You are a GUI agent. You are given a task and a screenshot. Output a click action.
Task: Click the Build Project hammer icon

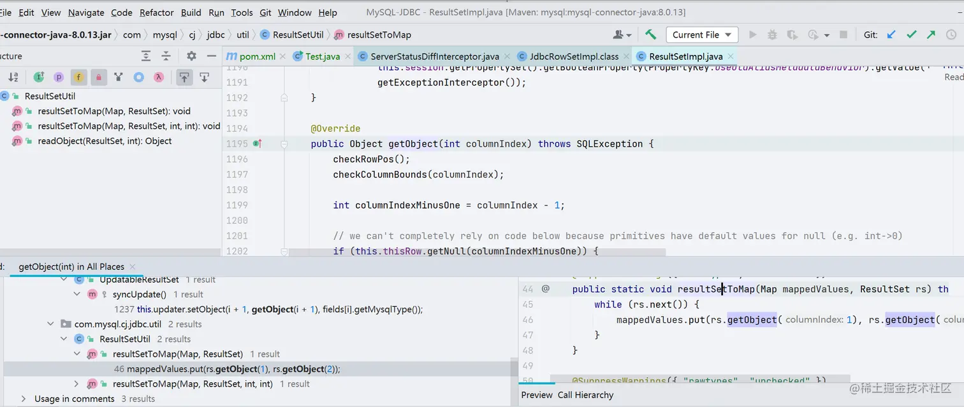coord(650,34)
